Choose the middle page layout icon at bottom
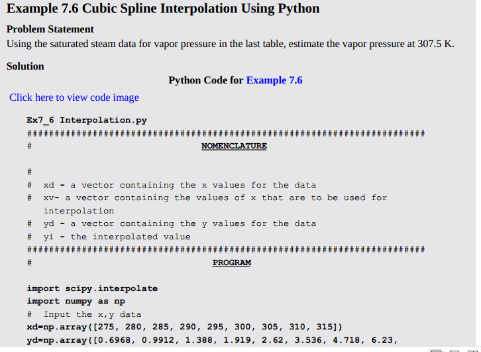 coord(454,351)
